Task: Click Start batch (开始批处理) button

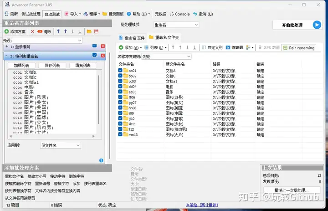Action: tap(297, 25)
